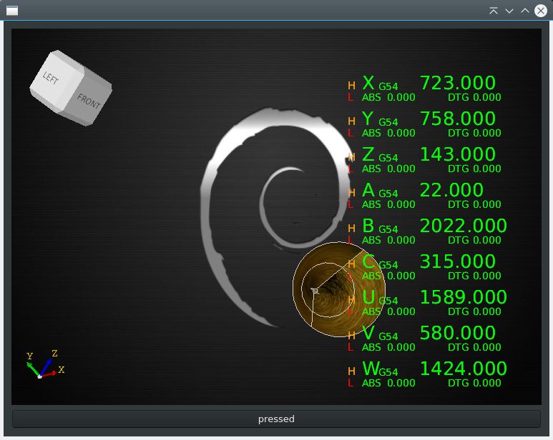Click the A position value 22.000
The image size is (553, 440).
tap(451, 191)
